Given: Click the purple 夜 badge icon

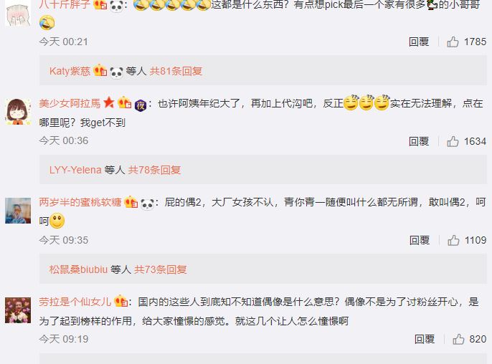Looking at the screenshot, I should (141, 105).
